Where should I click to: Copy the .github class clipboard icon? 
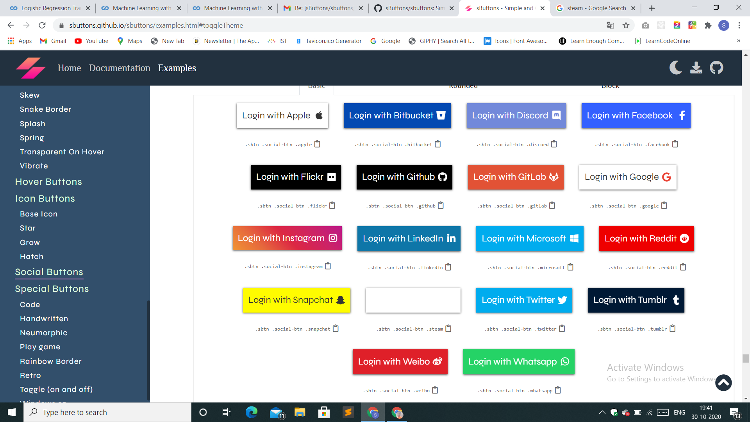(441, 206)
